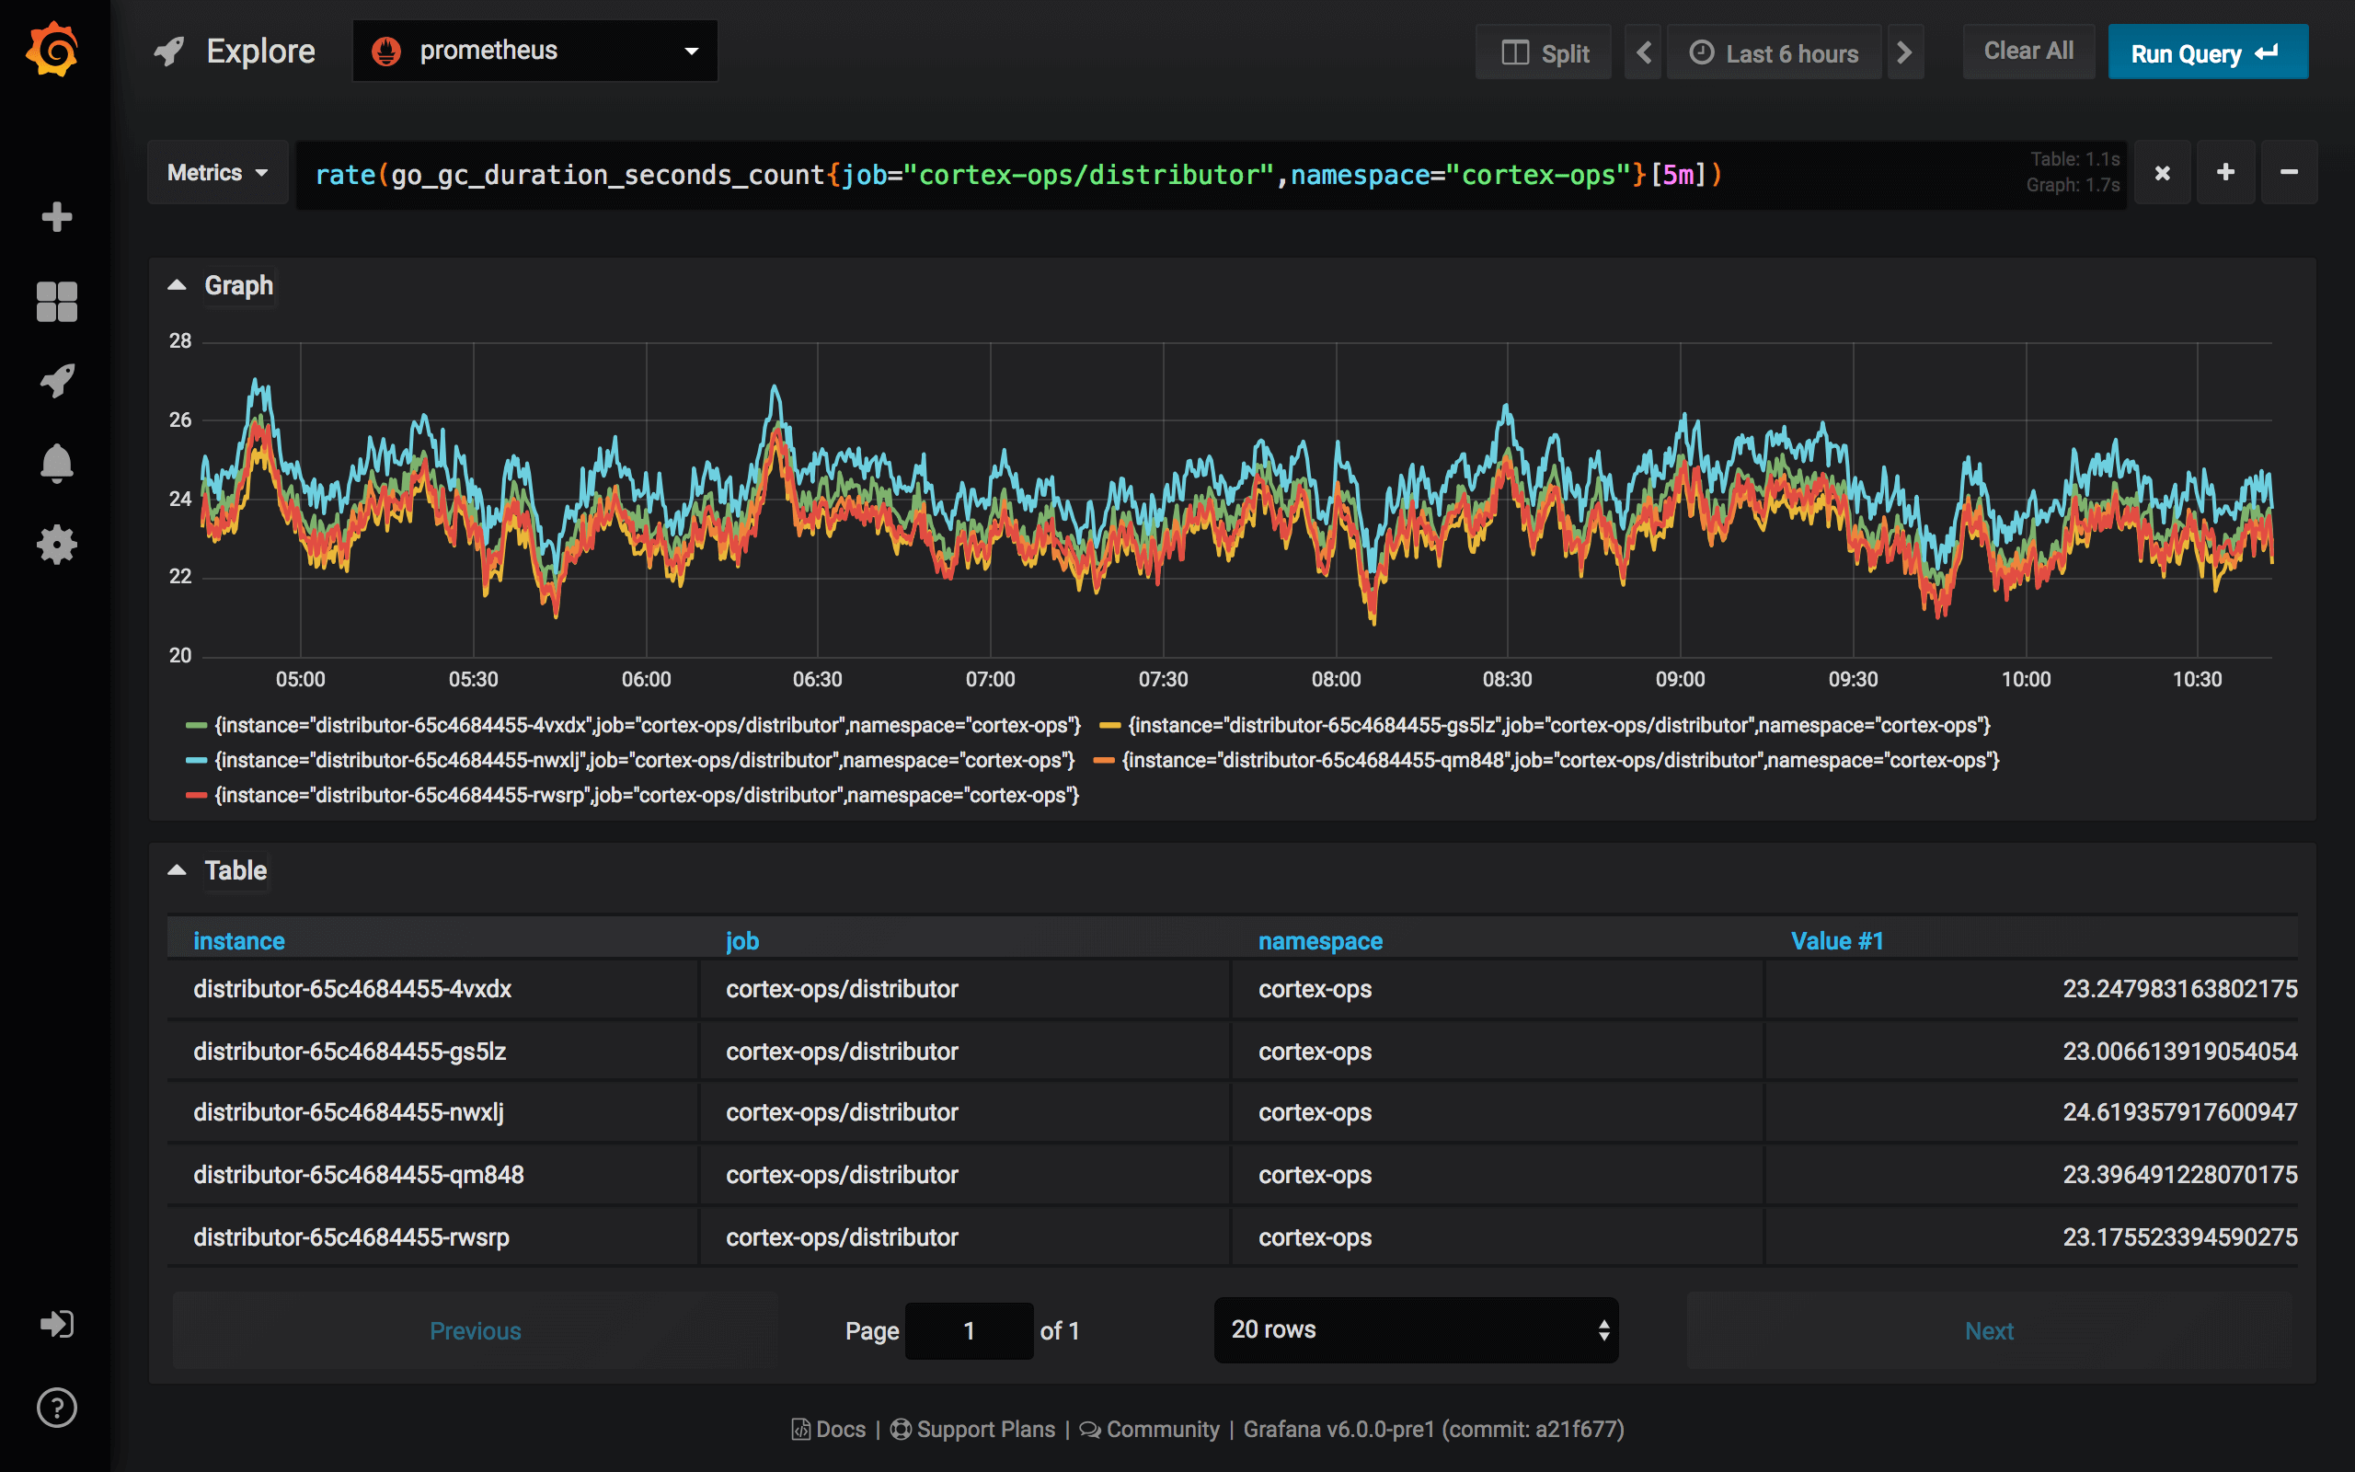Click the Run Query button
The image size is (2355, 1472).
click(x=2206, y=54)
